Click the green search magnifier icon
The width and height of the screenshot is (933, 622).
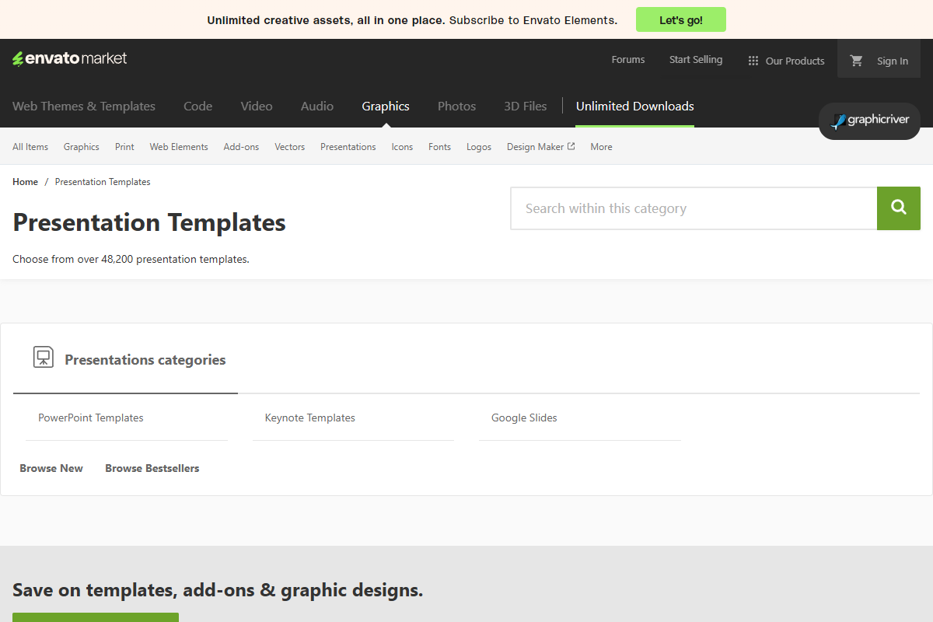click(898, 208)
